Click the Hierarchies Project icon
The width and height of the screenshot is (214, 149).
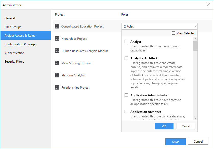57,38
